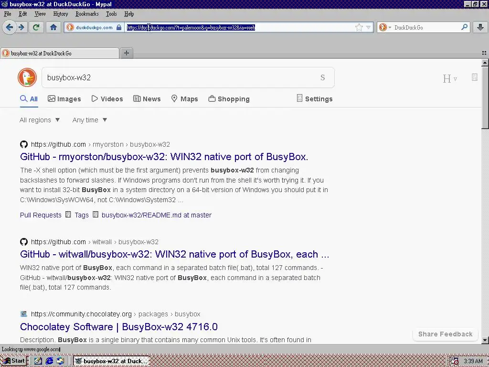Click the github.com rmyorston breadcrumb URL
This screenshot has width=489, height=367.
coord(100,144)
